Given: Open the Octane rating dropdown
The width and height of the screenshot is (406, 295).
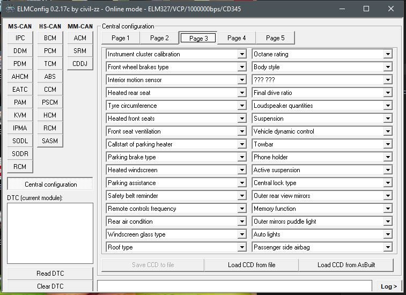Looking at the screenshot, I should click(387, 54).
